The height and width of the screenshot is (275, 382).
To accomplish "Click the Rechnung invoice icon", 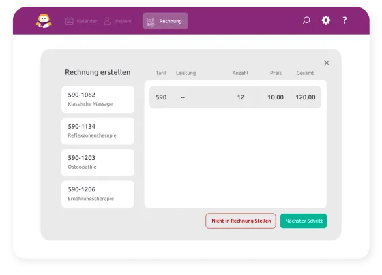I will click(x=151, y=22).
